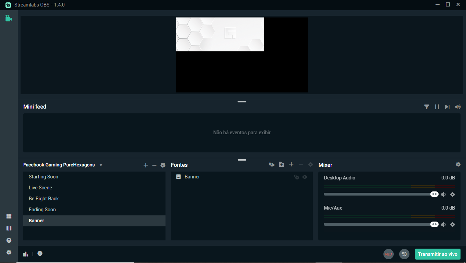466x263 pixels.
Task: Open Settings via the sidebar gear icon
Action: coord(9,252)
